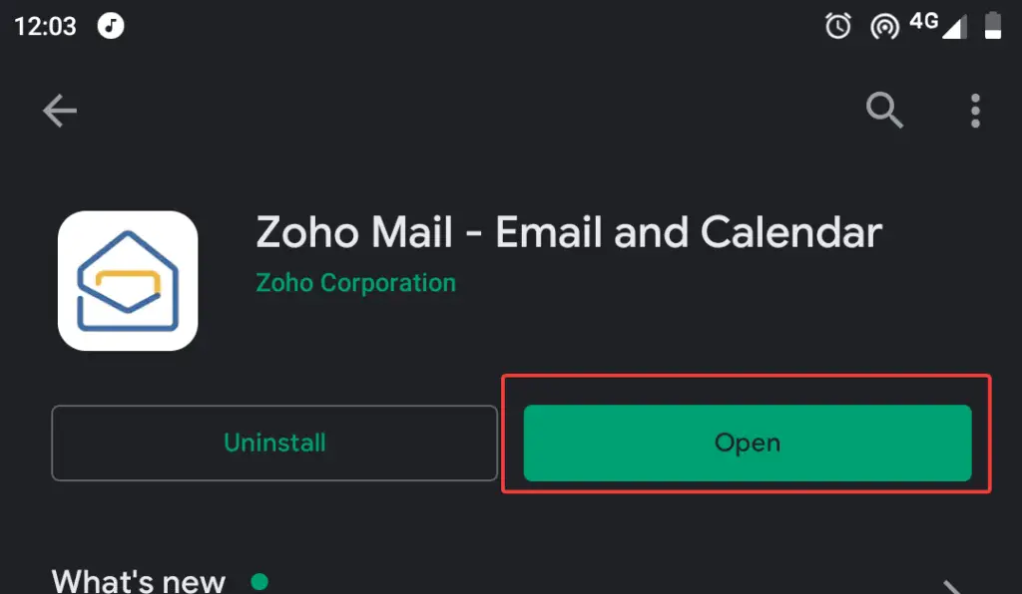Tap the hotspot status icon
Viewport: 1022px width, 594px height.
tap(884, 27)
